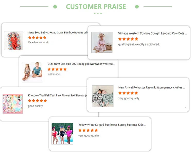The height and width of the screenshot is (162, 193).
Task: Click the New Arrival Polyester Rayon knit title
Action: (151, 88)
